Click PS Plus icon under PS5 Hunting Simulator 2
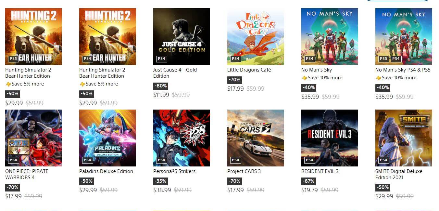439x211 pixels. (8, 84)
